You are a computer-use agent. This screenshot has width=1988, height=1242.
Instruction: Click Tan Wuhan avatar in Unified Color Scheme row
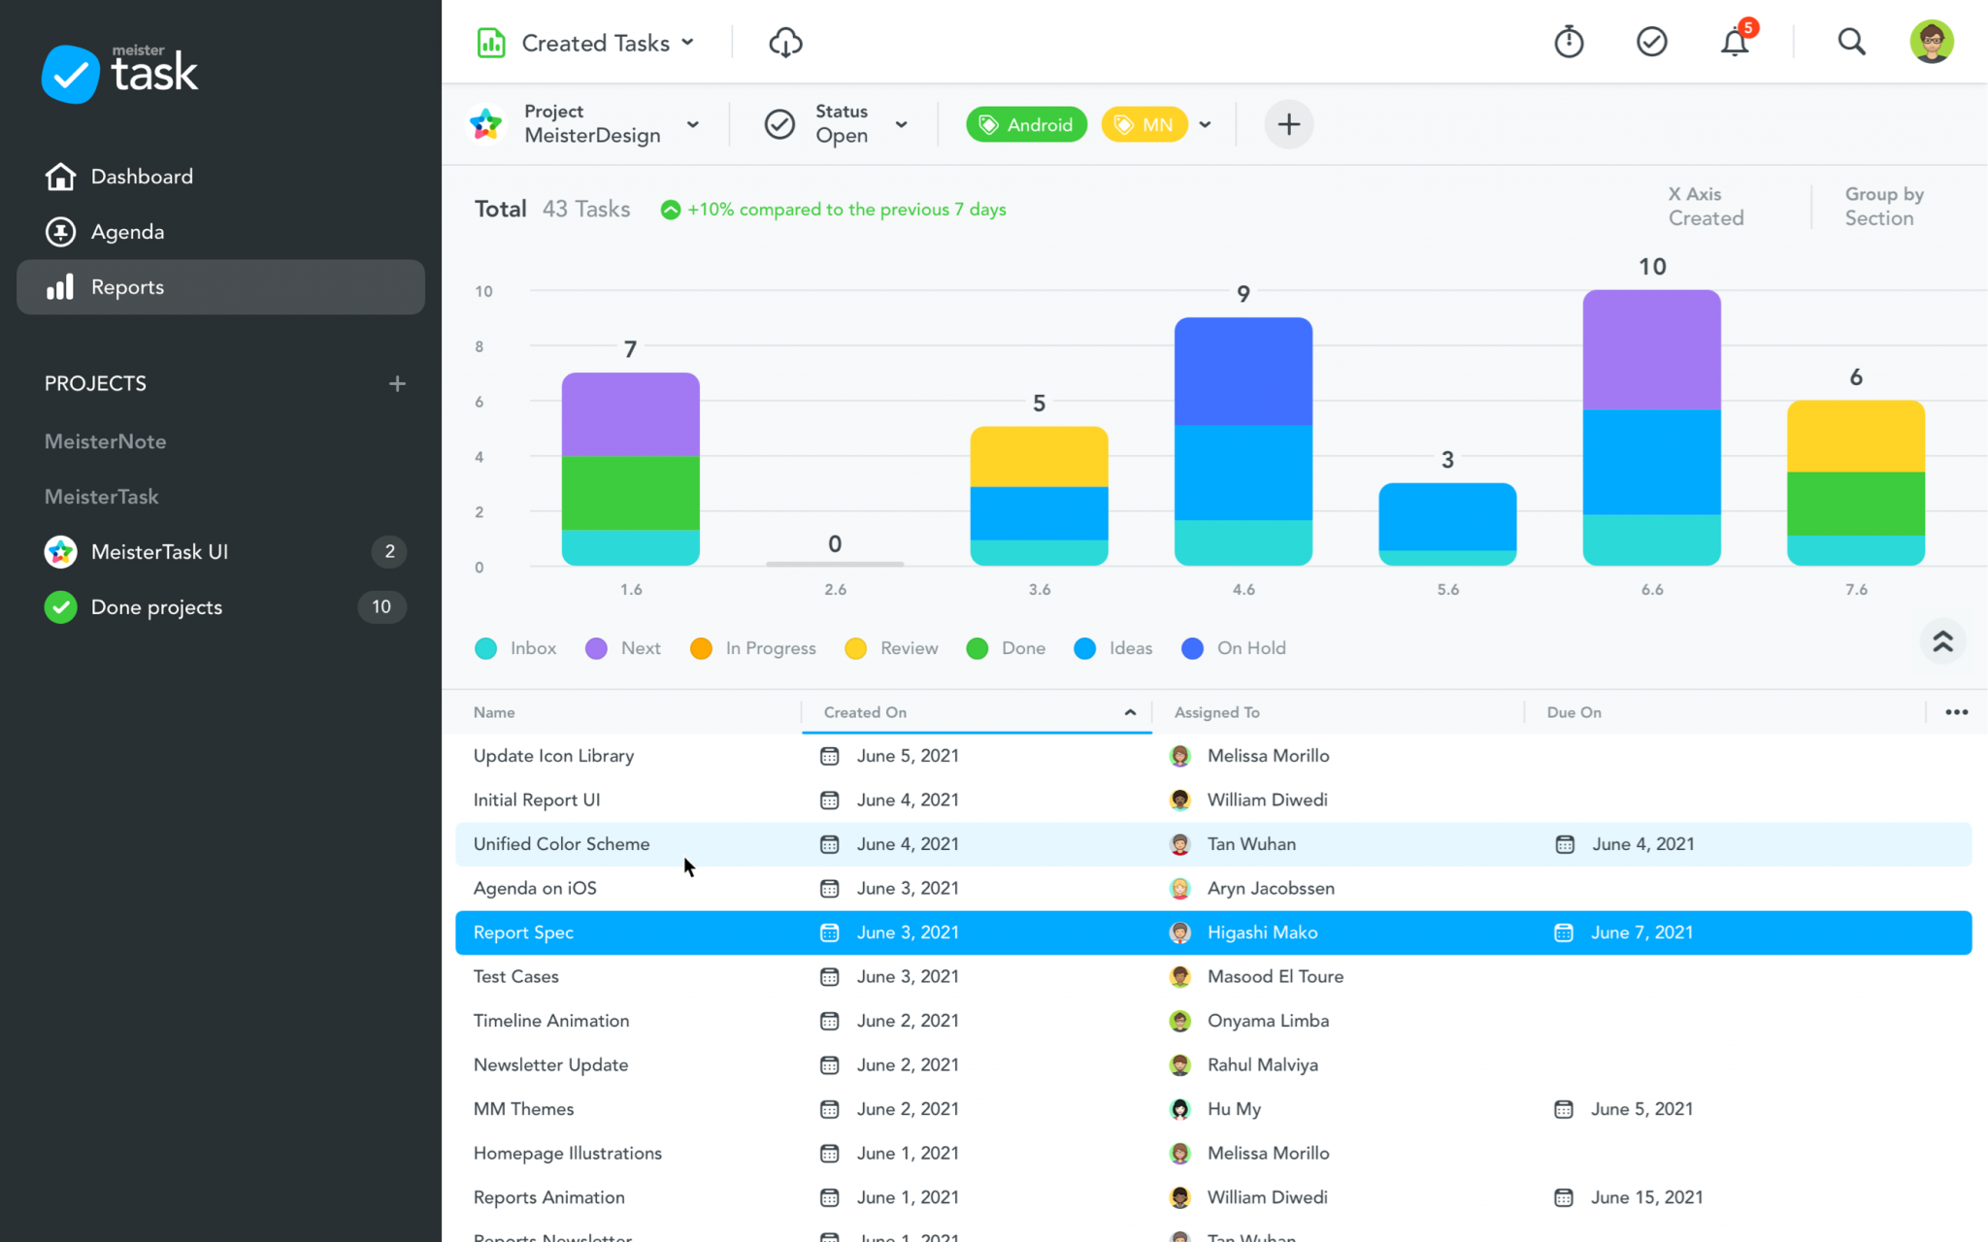pyautogui.click(x=1179, y=844)
